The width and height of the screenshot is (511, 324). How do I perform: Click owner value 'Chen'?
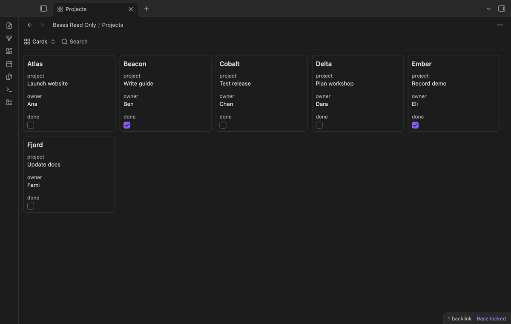226,104
